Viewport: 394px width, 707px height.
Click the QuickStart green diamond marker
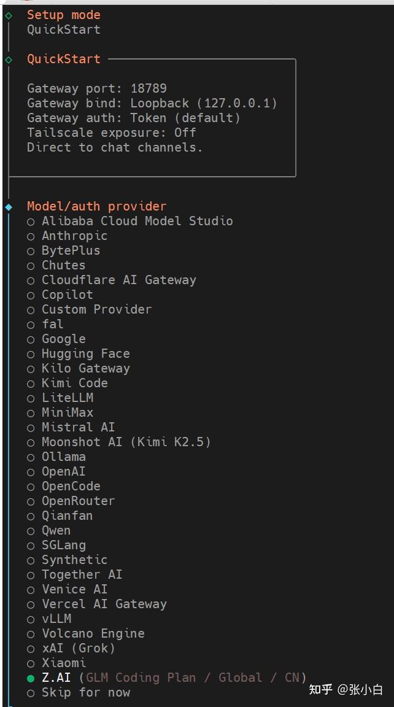pyautogui.click(x=9, y=60)
